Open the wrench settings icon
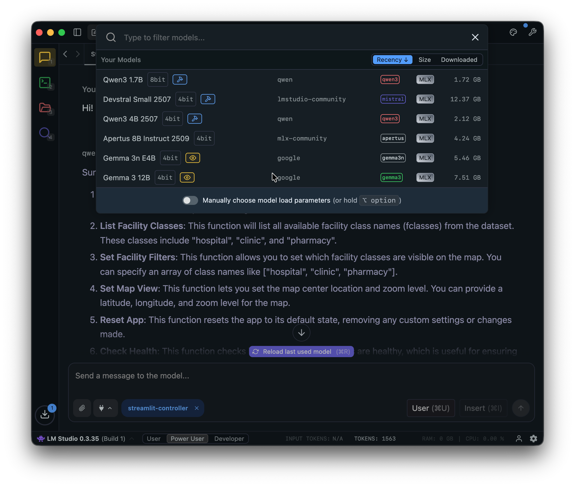Image resolution: width=575 pixels, height=487 pixels. [x=532, y=32]
